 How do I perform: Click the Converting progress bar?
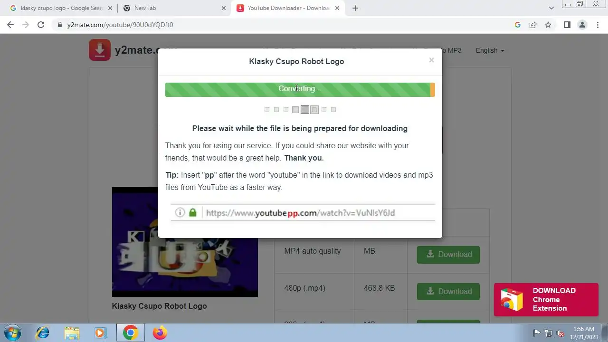point(300,89)
